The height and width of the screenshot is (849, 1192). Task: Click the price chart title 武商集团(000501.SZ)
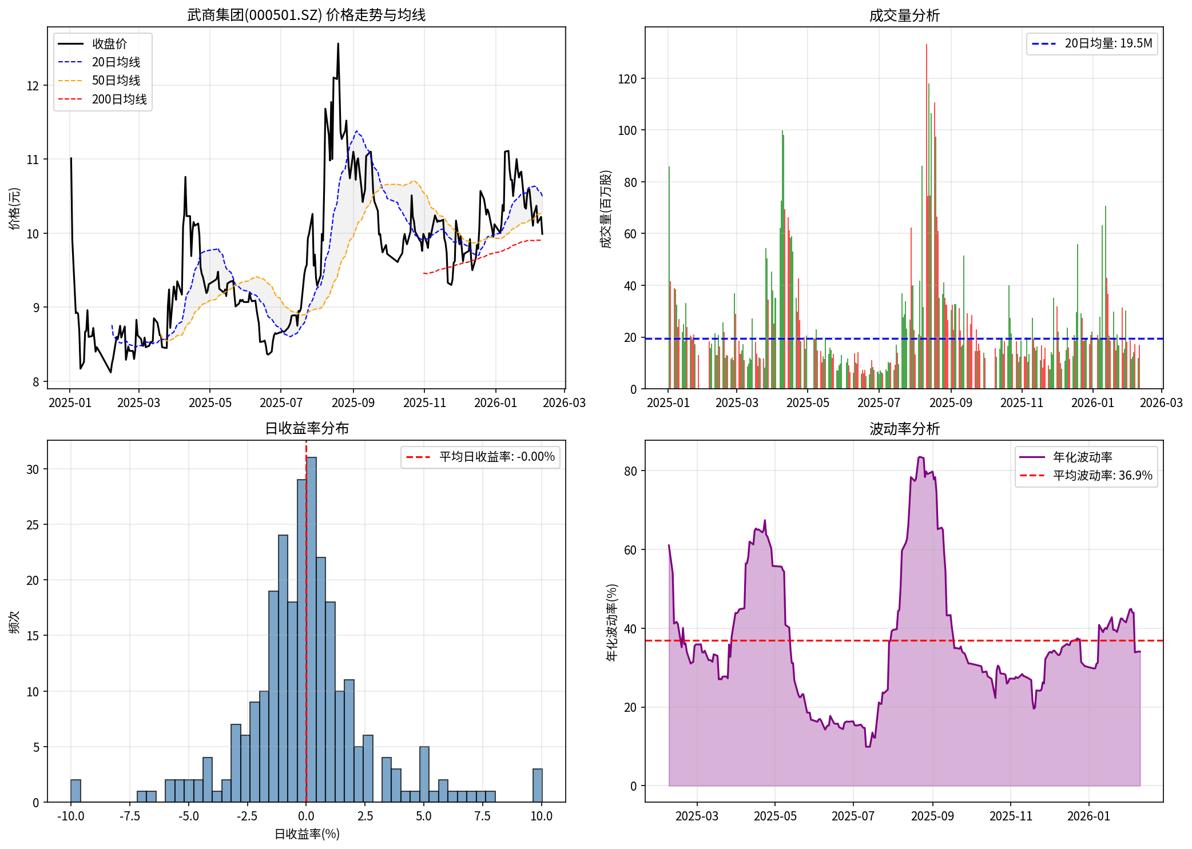[307, 15]
